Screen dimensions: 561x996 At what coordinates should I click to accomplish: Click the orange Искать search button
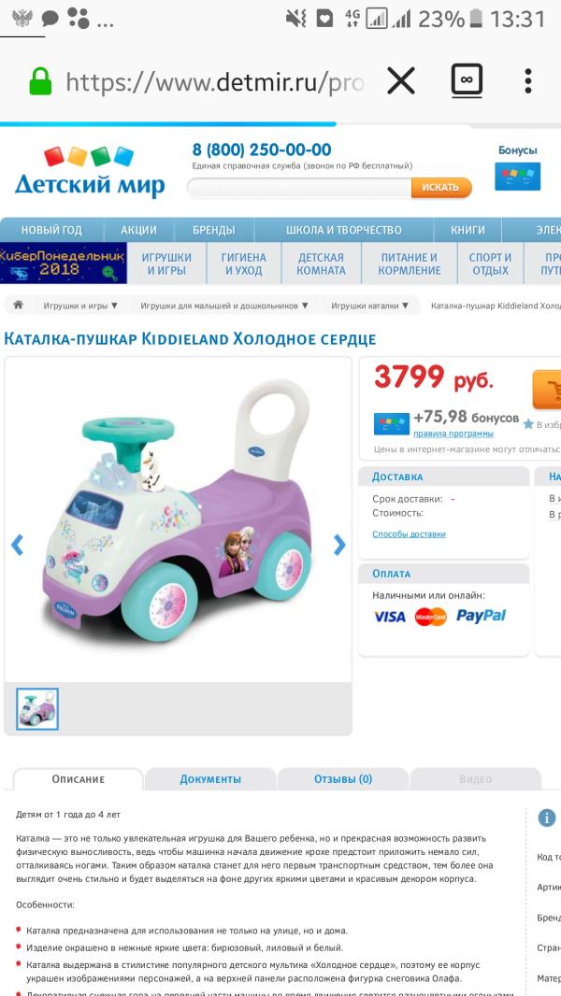[441, 188]
